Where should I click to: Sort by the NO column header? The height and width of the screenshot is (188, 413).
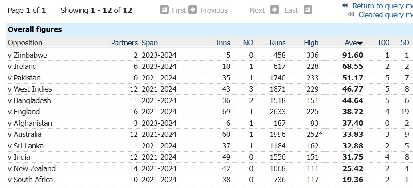[248, 43]
